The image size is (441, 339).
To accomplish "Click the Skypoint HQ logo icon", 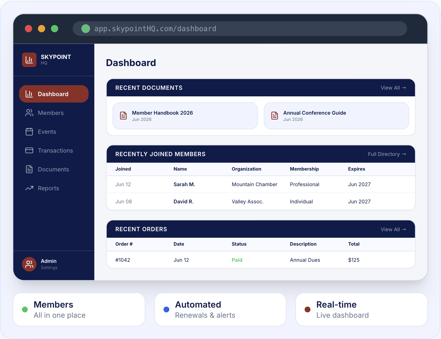I will pos(29,60).
